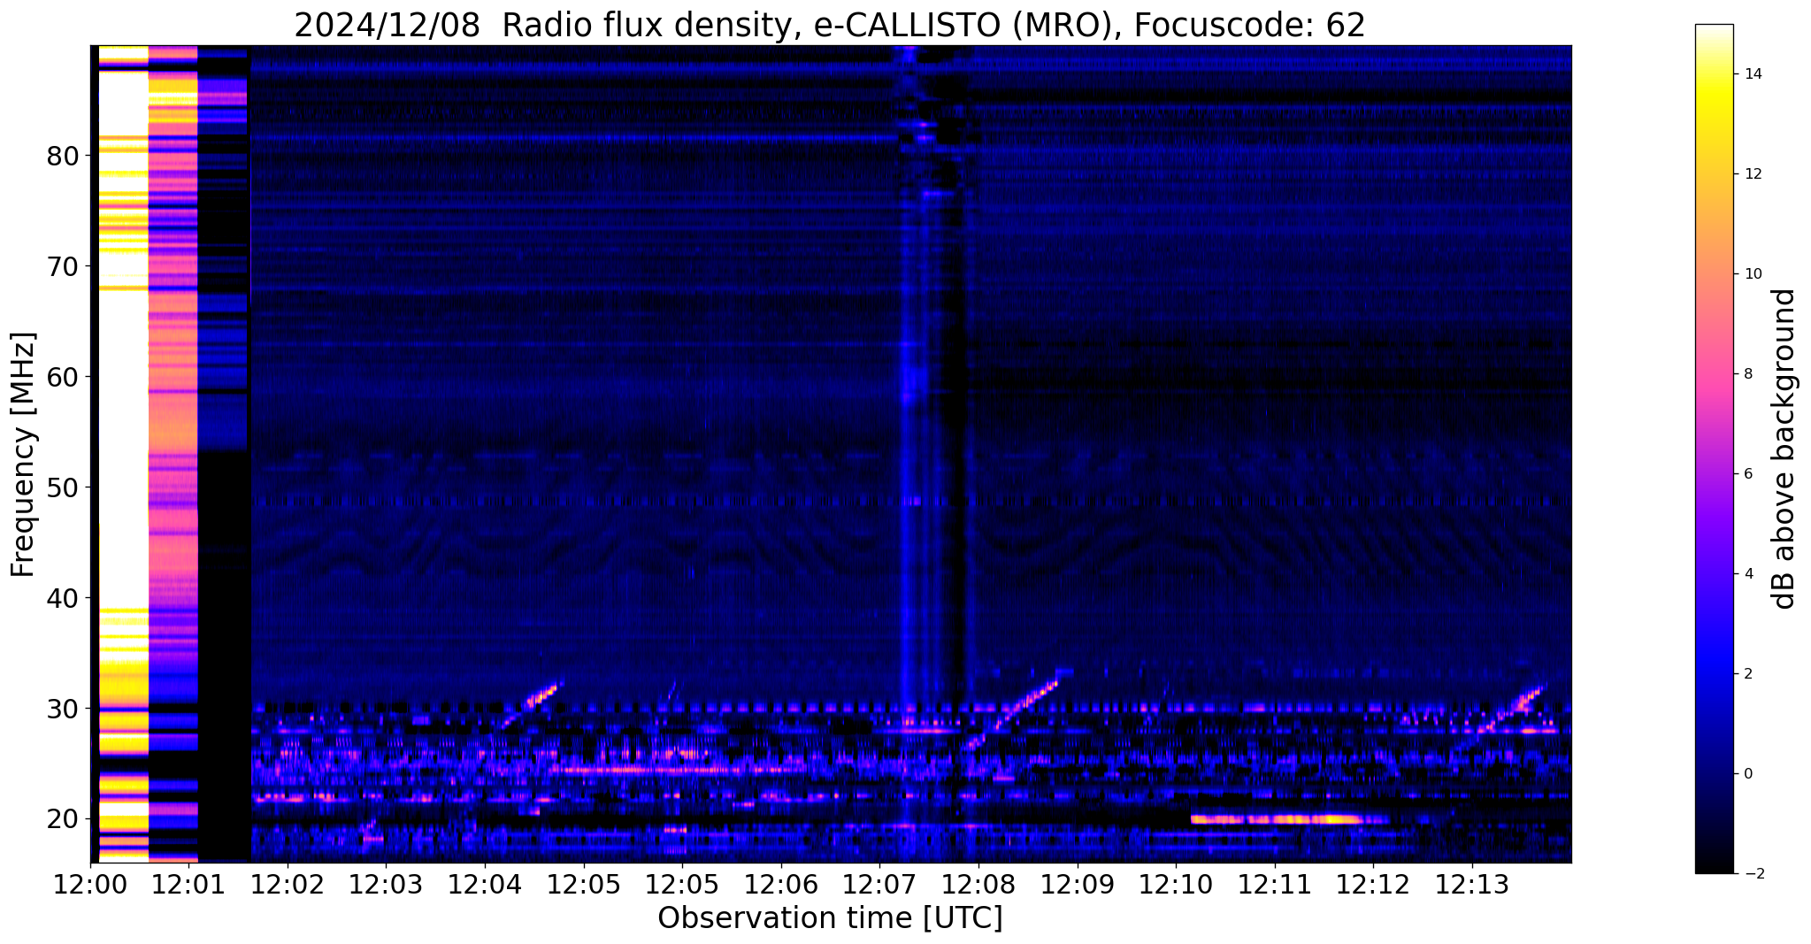Click the 12:10 time tick label

pyautogui.click(x=1176, y=885)
